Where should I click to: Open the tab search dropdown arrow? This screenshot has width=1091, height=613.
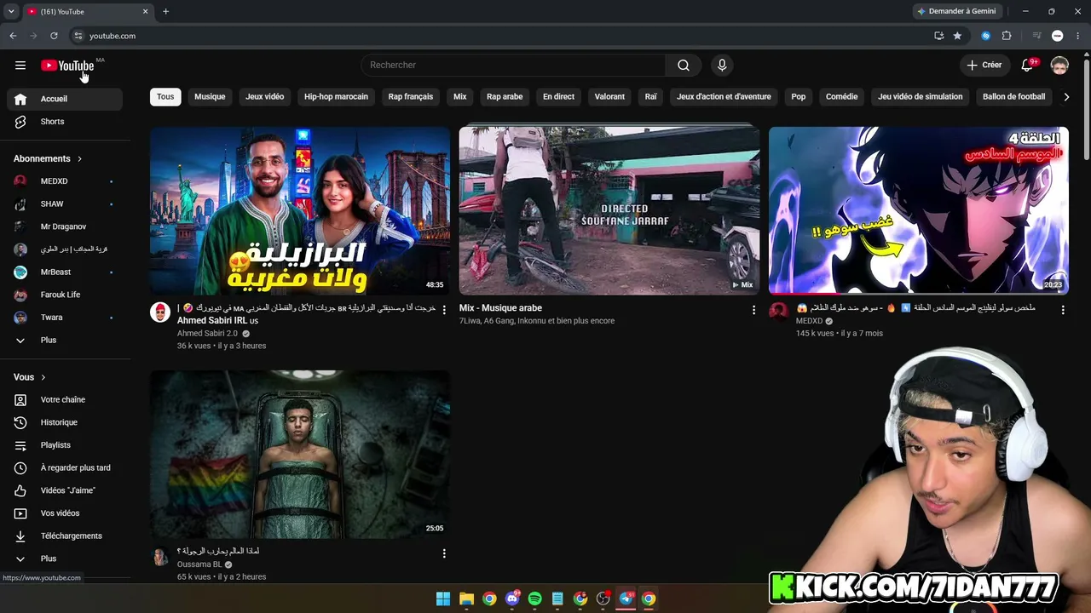click(11, 11)
